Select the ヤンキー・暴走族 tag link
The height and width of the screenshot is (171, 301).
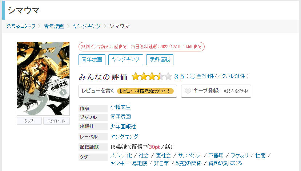click(129, 163)
